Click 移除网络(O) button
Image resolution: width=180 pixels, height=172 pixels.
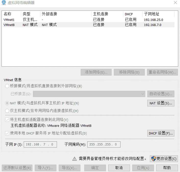129,72
